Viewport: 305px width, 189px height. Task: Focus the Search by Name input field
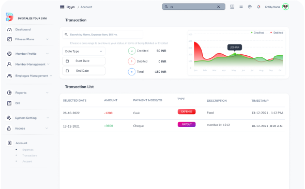pos(102,35)
